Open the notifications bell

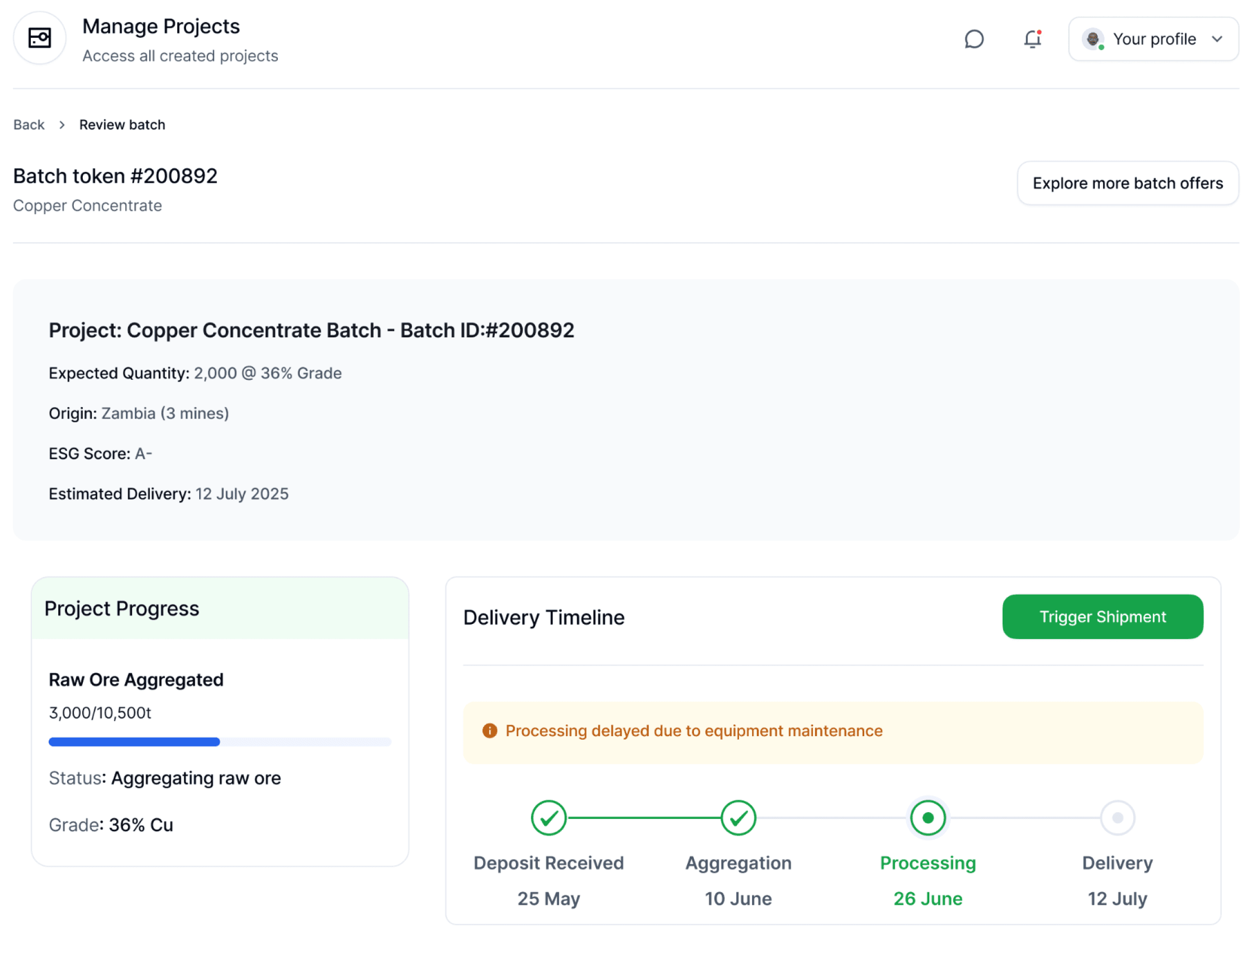[x=1031, y=39]
